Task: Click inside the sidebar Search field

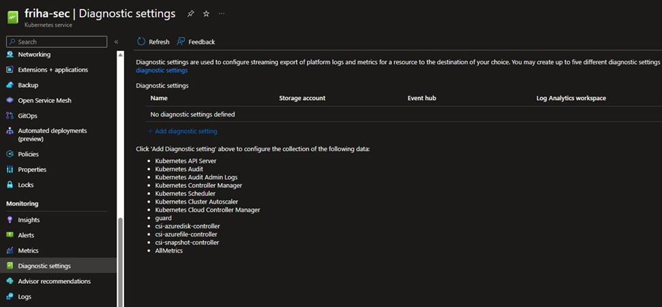Action: (x=57, y=42)
